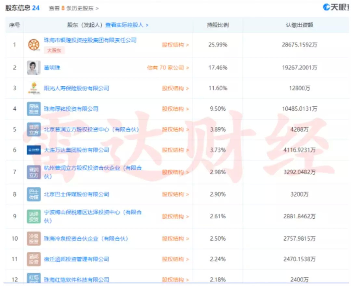Screen dimensions: 351x286
Task: Click the 珠海红恺软件 logo icon
Action: (x=33, y=278)
